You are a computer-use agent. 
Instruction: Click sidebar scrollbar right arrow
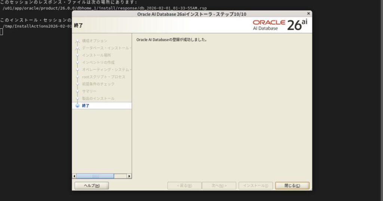(129, 176)
